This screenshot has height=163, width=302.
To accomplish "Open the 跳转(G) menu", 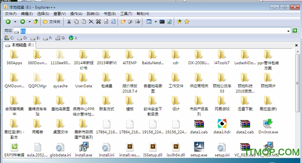I will click(x=93, y=14).
